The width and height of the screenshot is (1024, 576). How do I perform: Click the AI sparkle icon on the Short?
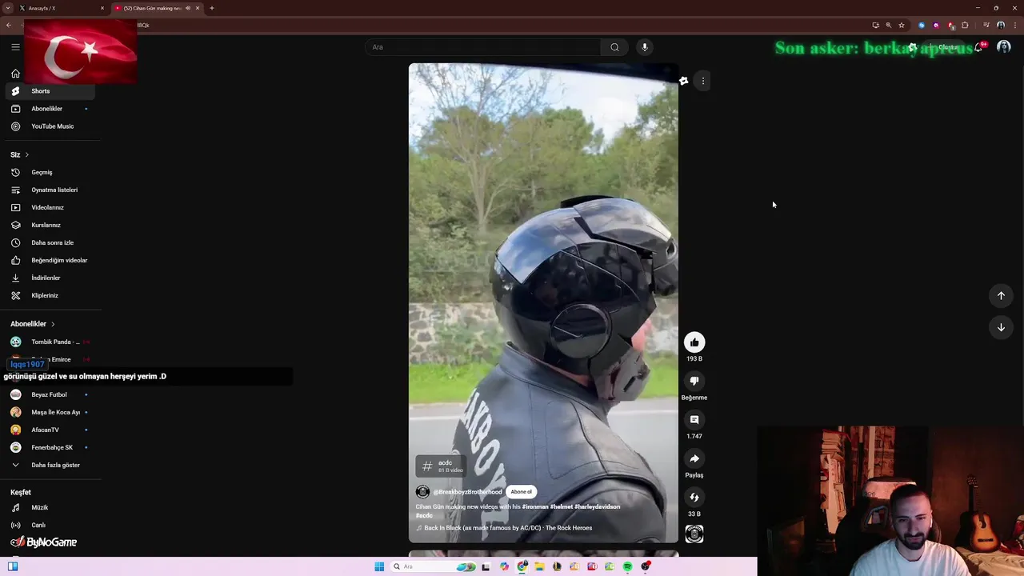683,81
